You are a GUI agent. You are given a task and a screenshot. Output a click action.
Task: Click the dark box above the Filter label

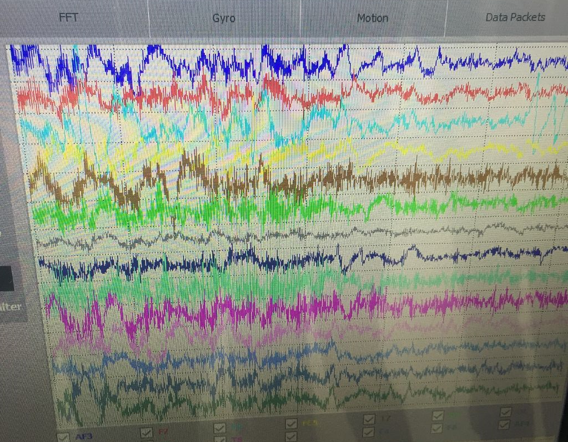[x=7, y=279]
